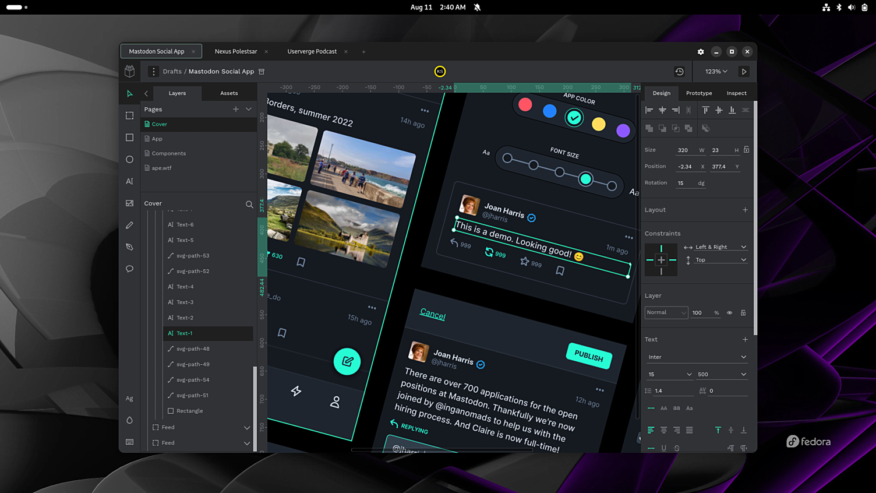Screen dimensions: 876x493
Task: Open the Left & Right constraint dropdown
Action: [715, 246]
